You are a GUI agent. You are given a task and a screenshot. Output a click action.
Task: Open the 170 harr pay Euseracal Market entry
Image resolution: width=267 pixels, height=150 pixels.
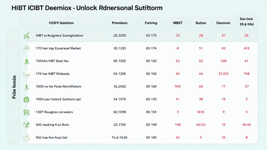click(58, 48)
